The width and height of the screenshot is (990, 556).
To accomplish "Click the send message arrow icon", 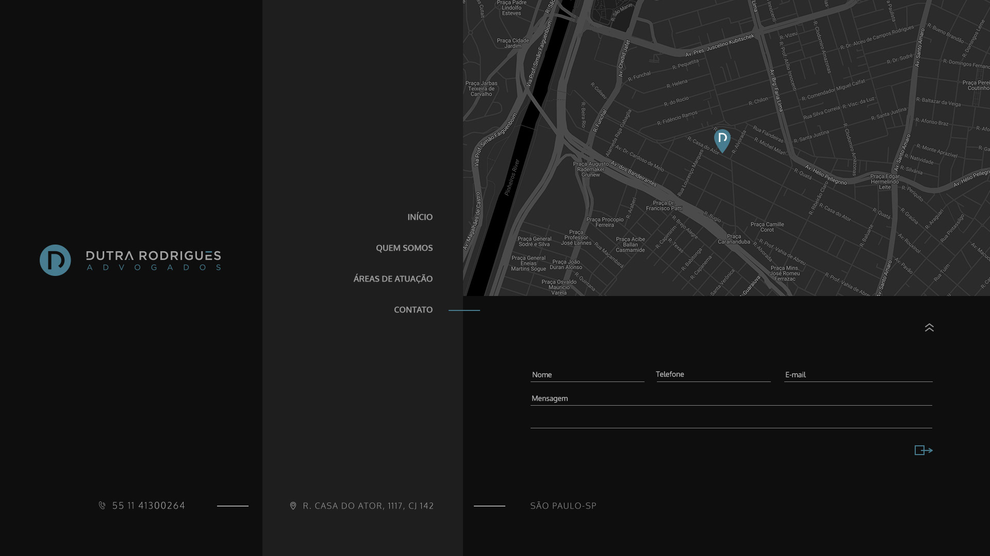I will click(923, 450).
